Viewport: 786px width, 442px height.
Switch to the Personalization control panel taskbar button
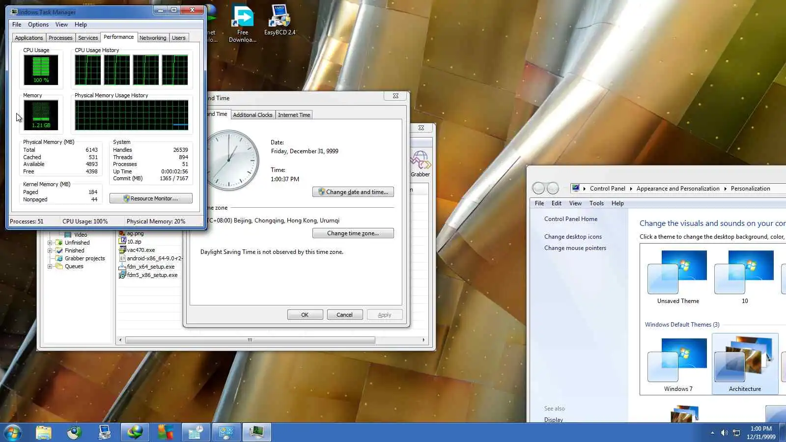tap(226, 432)
